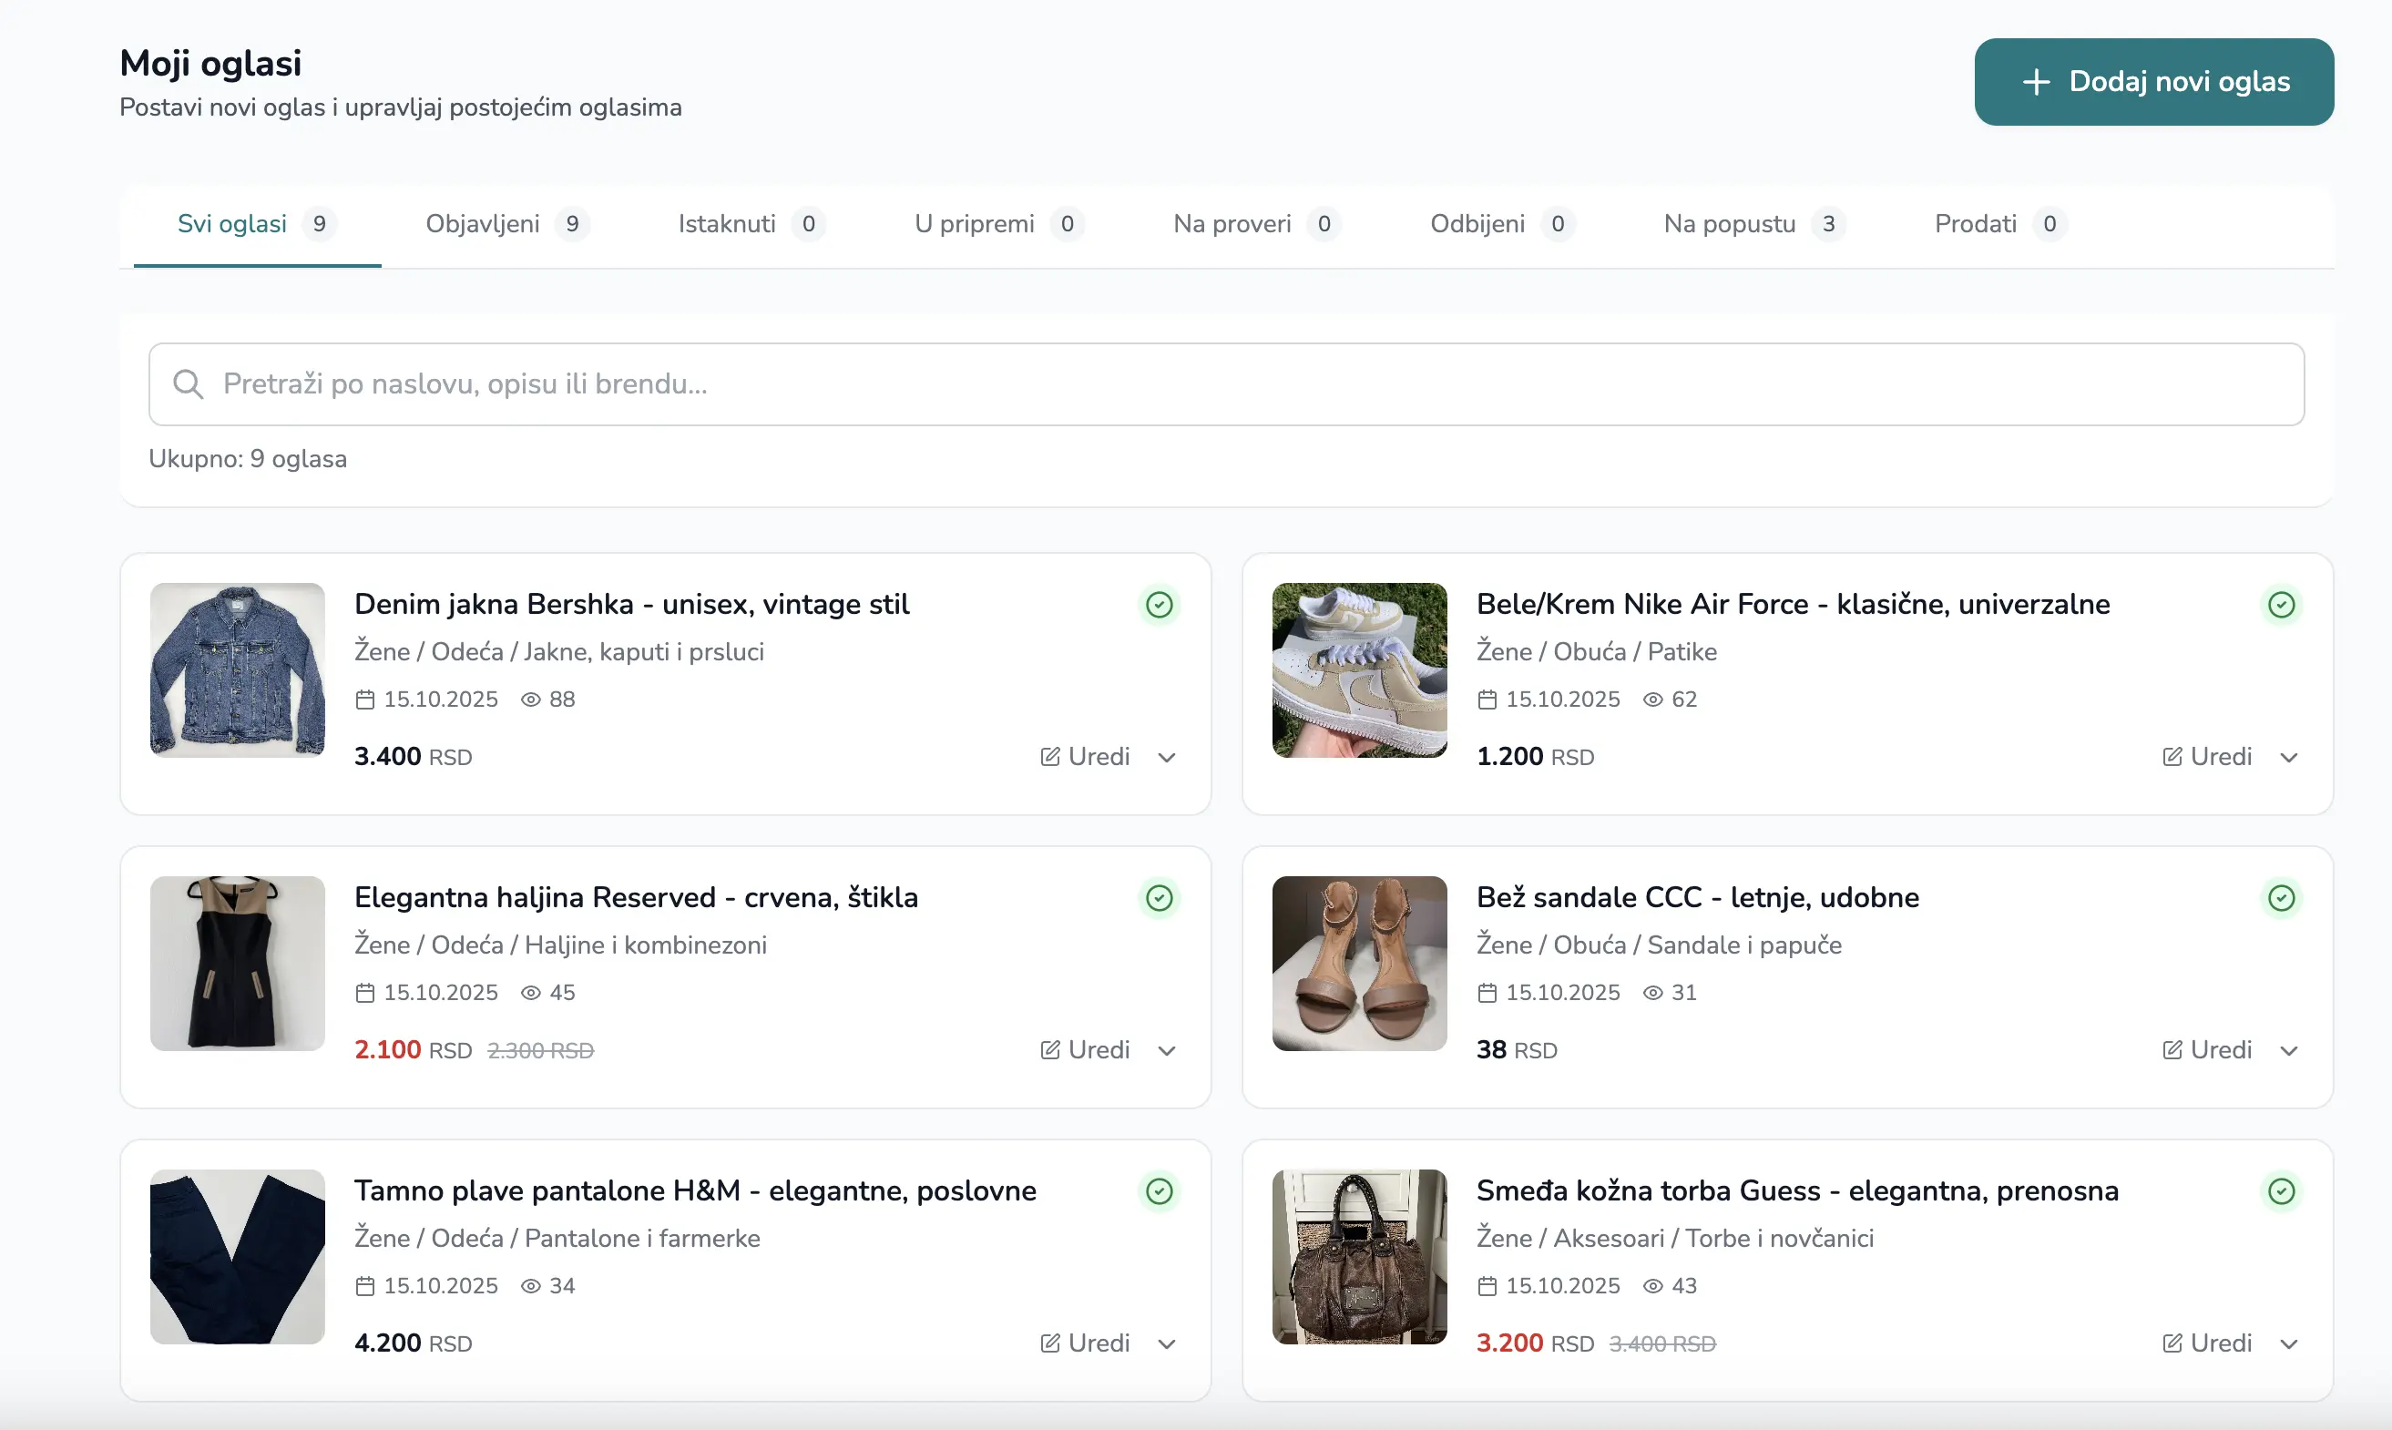This screenshot has height=1430, width=2392.
Task: Edit the Elegantna haljina Reserved listing
Action: click(1084, 1050)
